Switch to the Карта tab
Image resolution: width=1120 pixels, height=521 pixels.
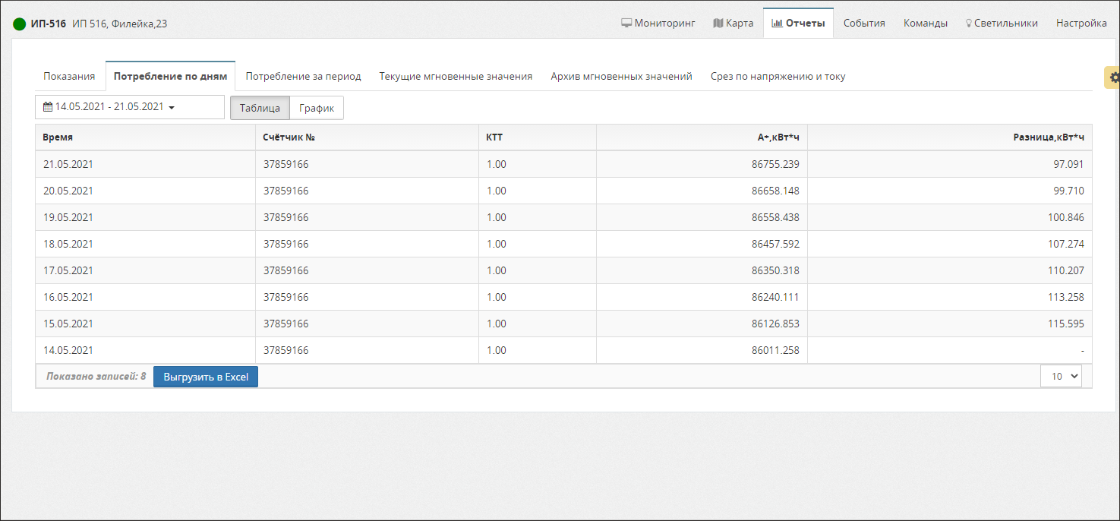tap(733, 23)
